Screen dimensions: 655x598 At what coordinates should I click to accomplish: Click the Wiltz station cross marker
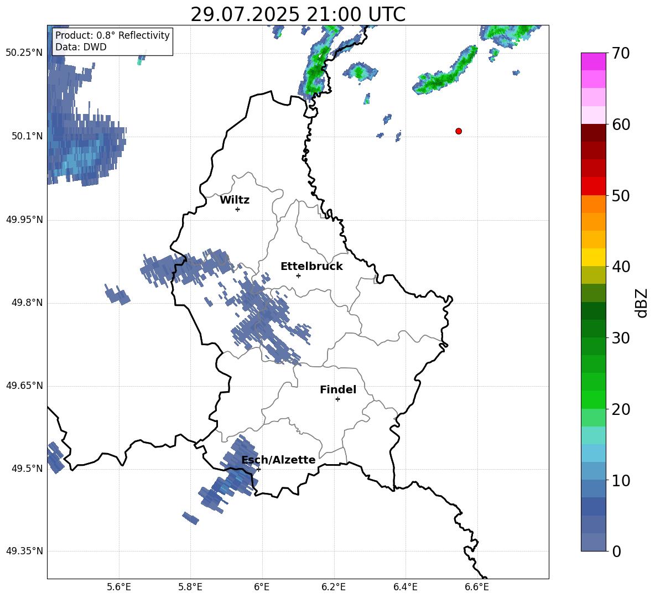coord(238,210)
